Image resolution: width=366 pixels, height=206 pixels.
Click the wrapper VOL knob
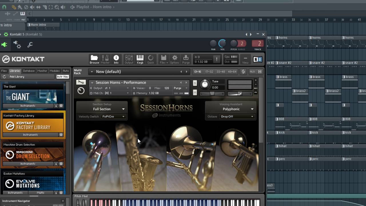[222, 43]
